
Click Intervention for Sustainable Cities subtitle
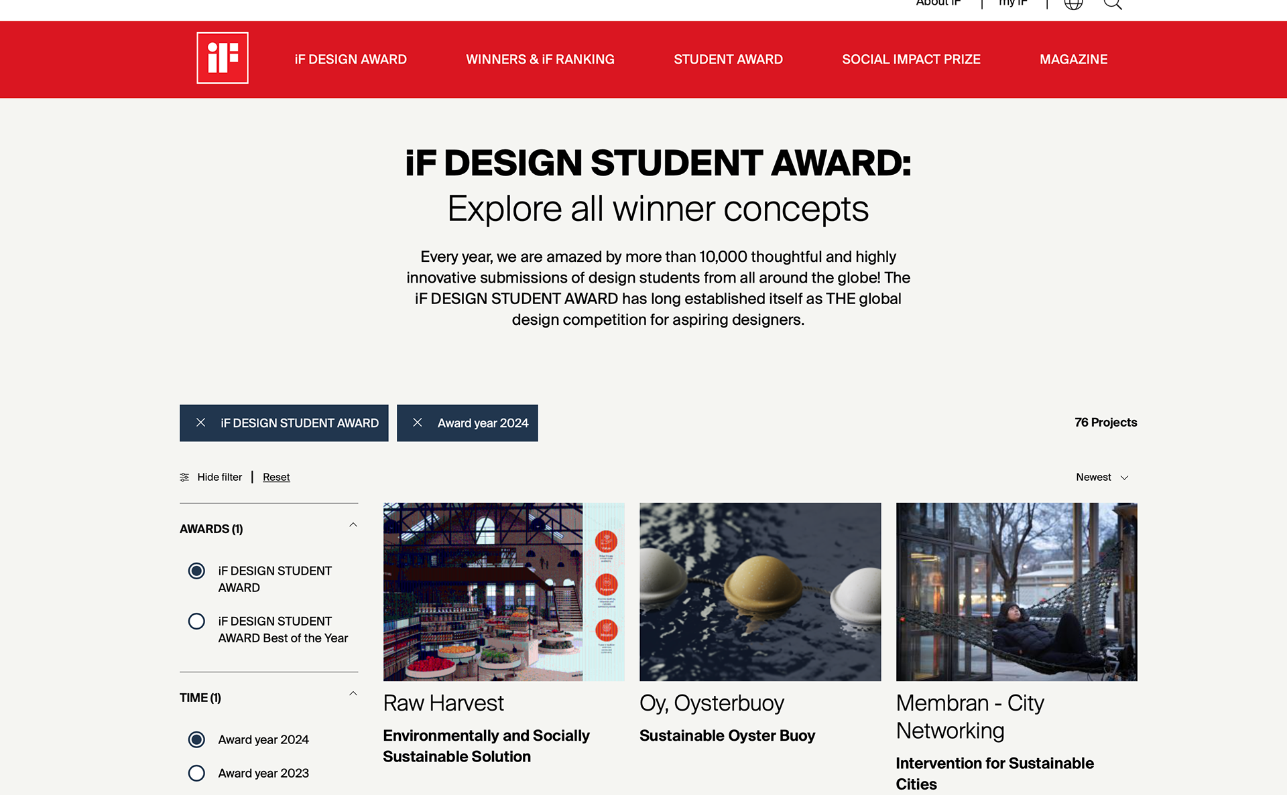pos(995,774)
